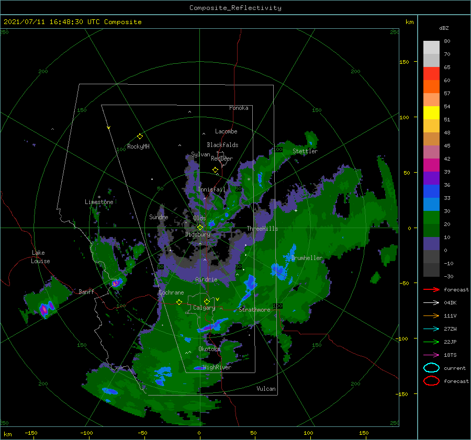Click the Ponoka town label
471x440 pixels.
pos(239,108)
